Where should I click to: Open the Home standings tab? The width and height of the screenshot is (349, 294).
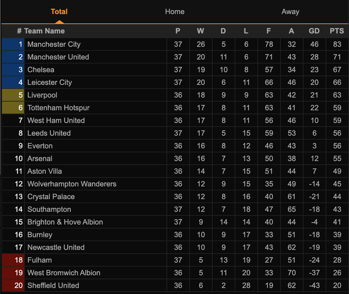click(x=174, y=12)
